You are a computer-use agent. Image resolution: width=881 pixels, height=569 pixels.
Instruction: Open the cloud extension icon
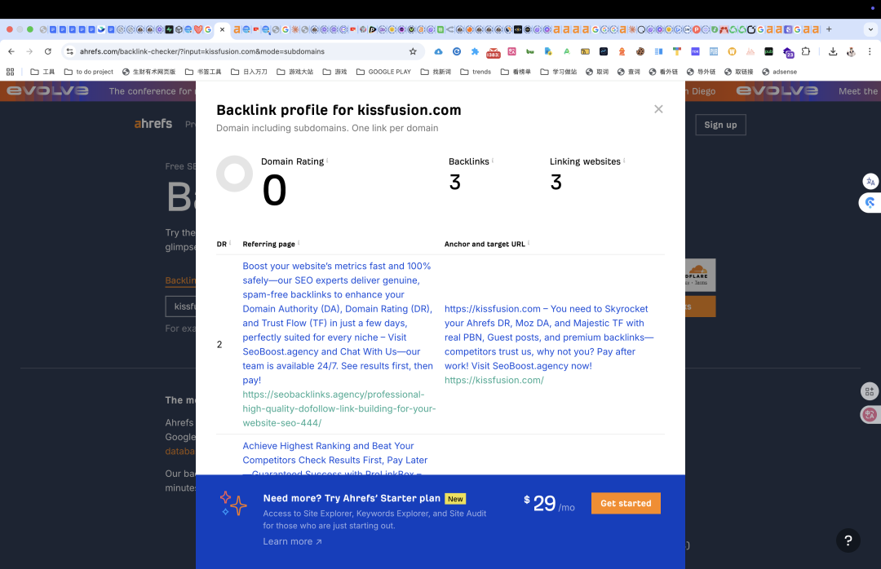(438, 51)
